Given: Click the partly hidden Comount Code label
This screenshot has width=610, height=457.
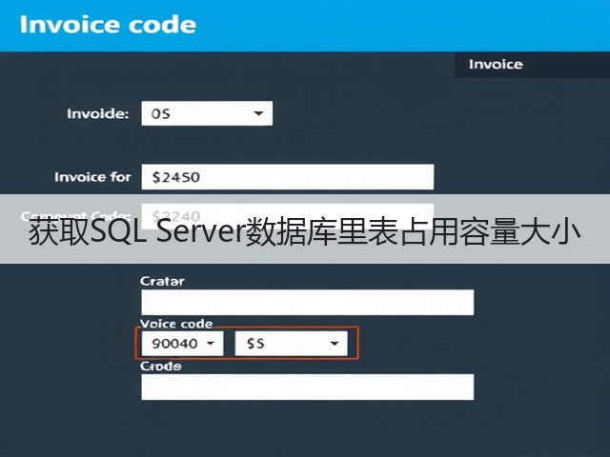Looking at the screenshot, I should pyautogui.click(x=75, y=215).
